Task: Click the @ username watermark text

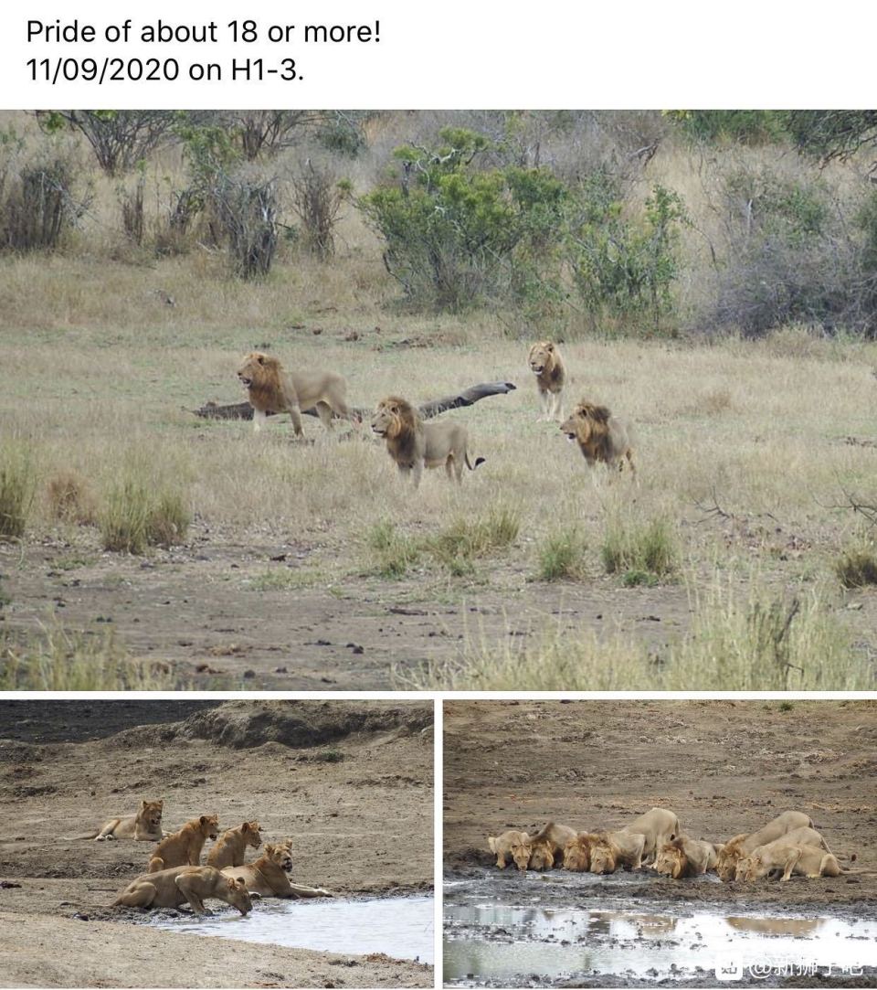Action: (806, 966)
